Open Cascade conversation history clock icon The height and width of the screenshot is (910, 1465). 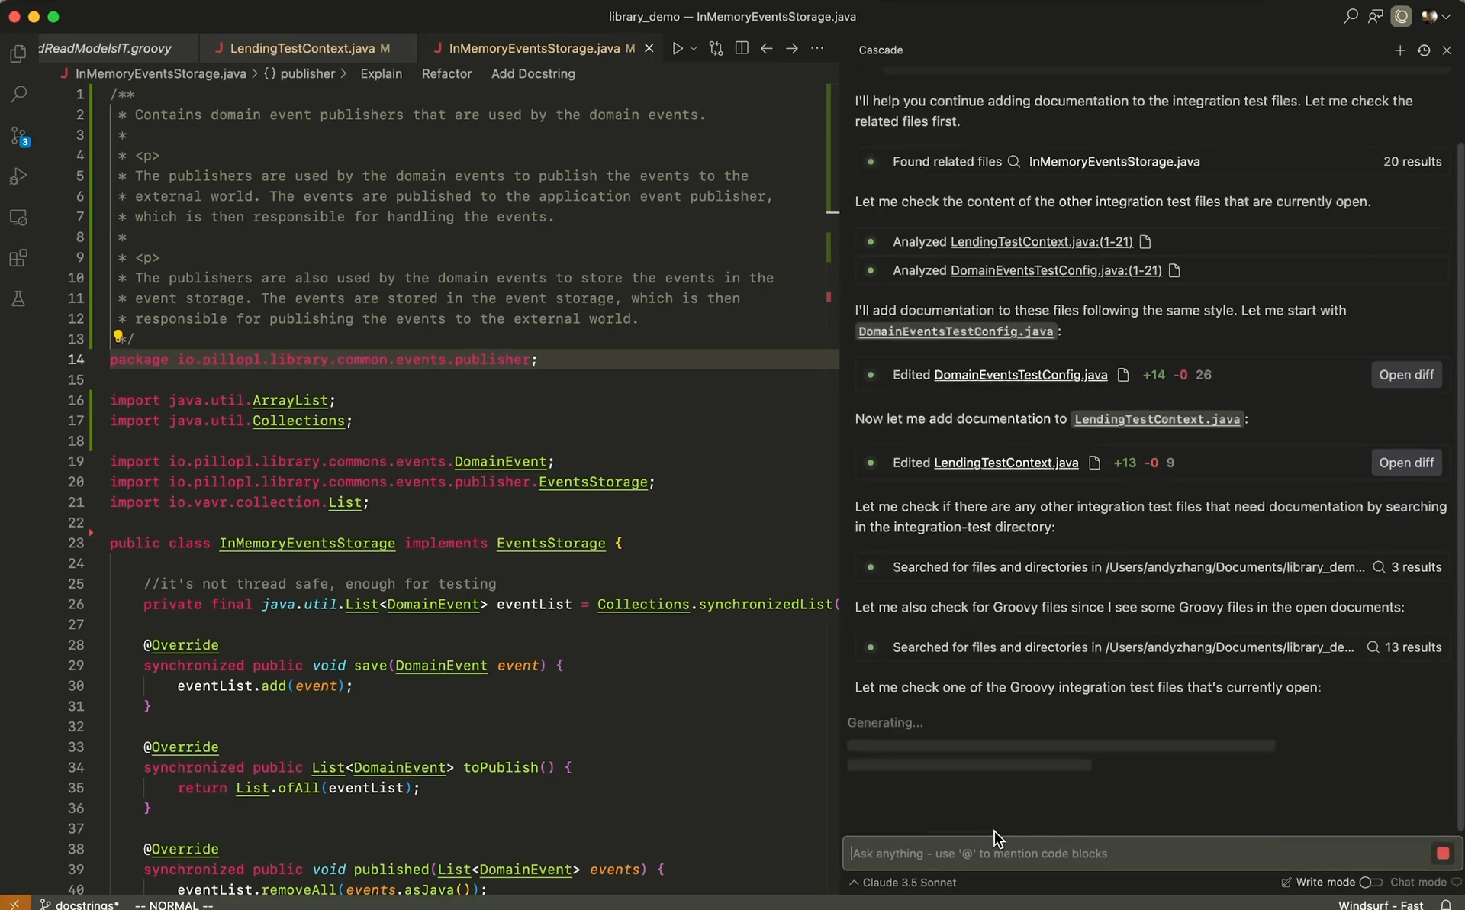pyautogui.click(x=1423, y=50)
